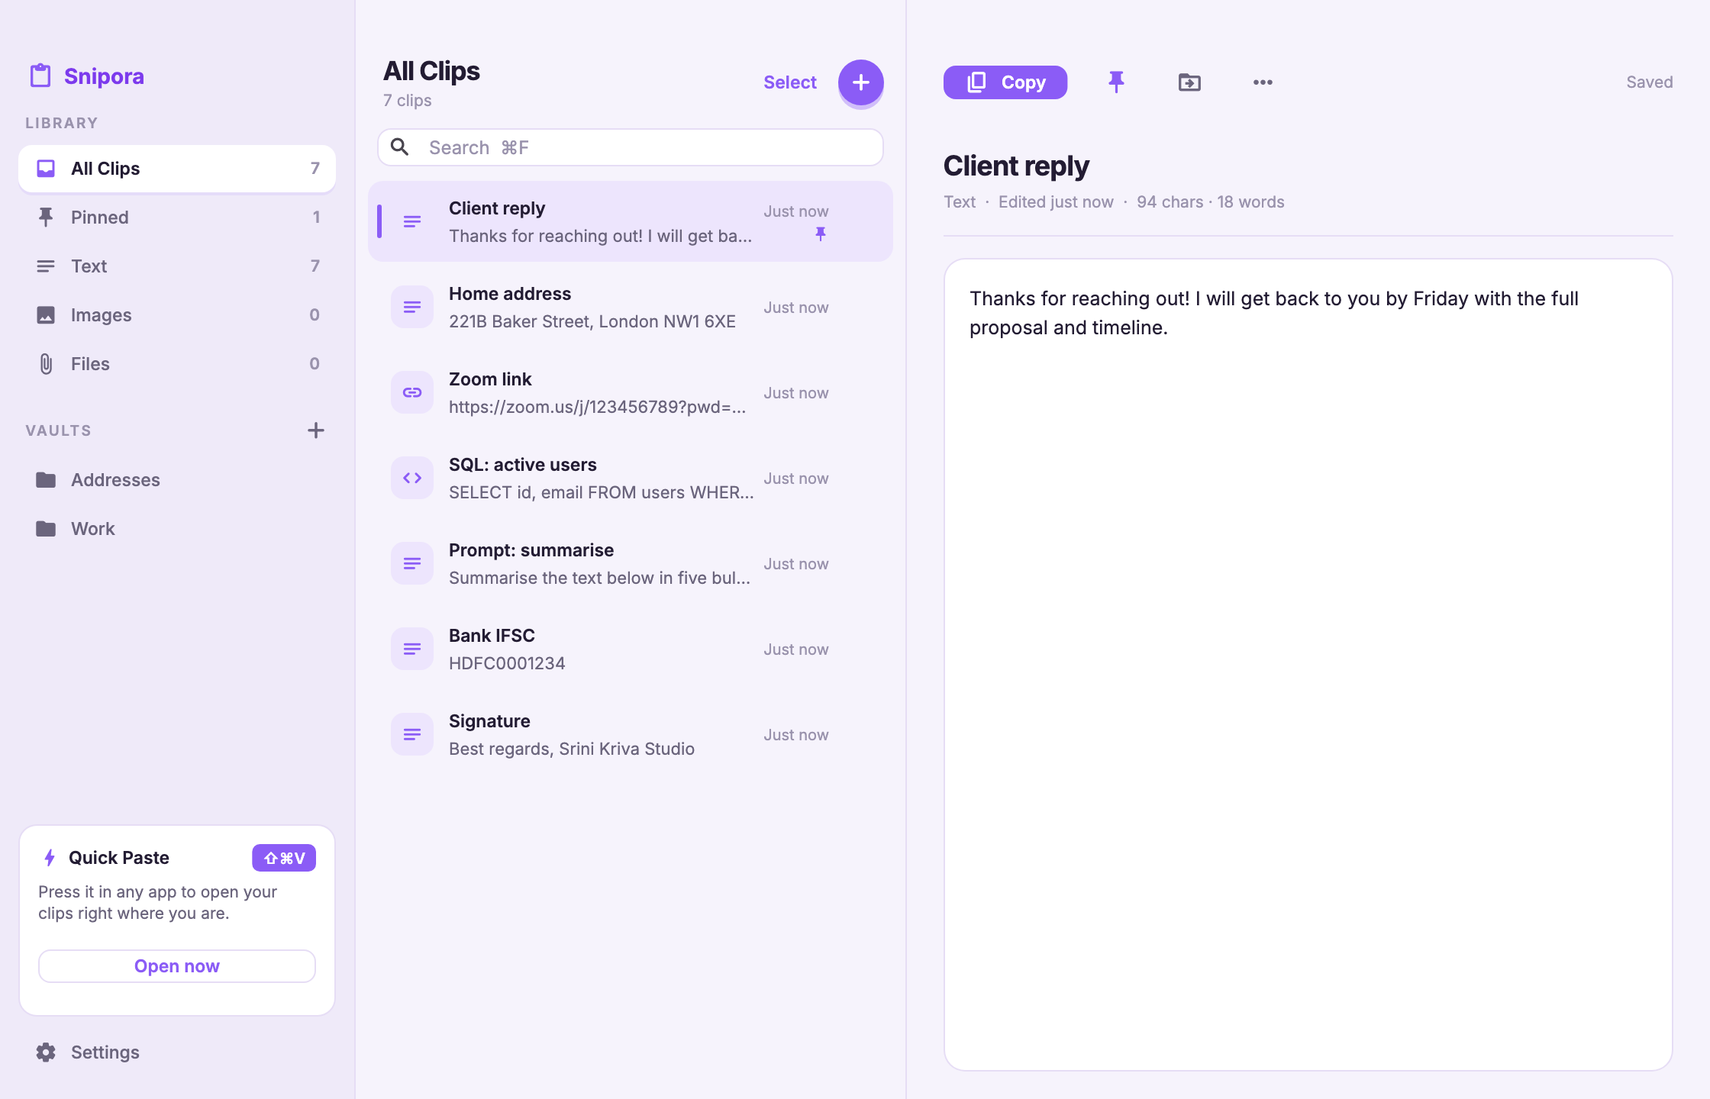
Task: Add a new vault with the plus icon
Action: pyautogui.click(x=316, y=430)
